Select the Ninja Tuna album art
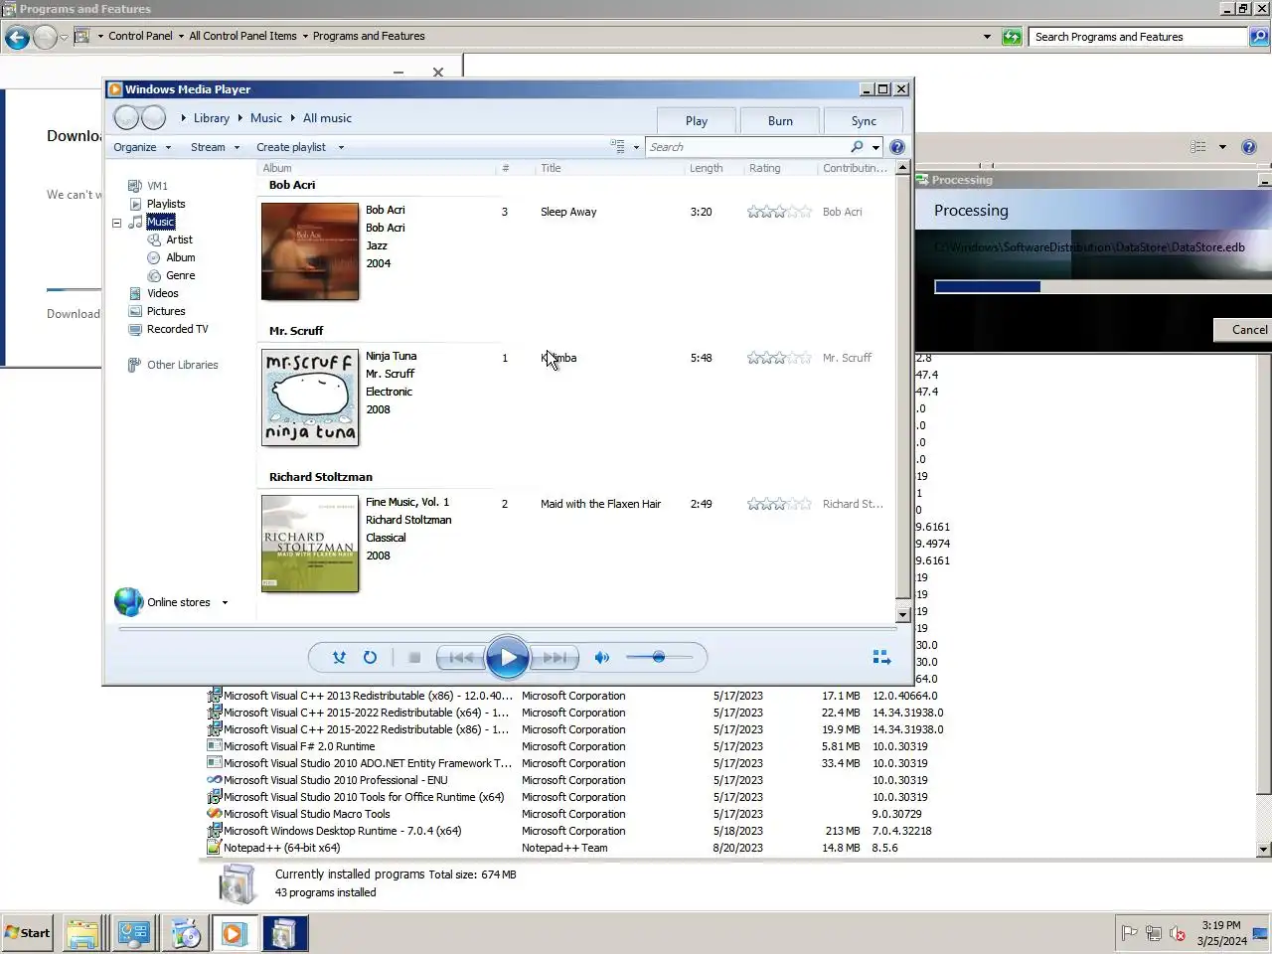The width and height of the screenshot is (1272, 954). pos(310,397)
